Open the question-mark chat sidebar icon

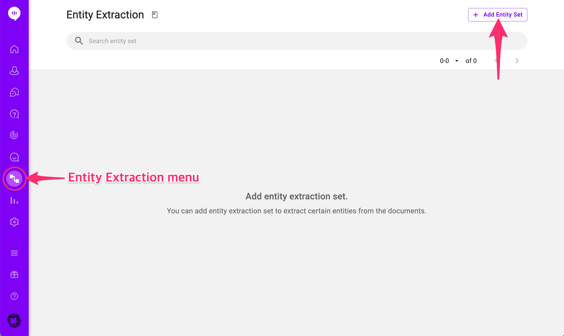pos(14,114)
